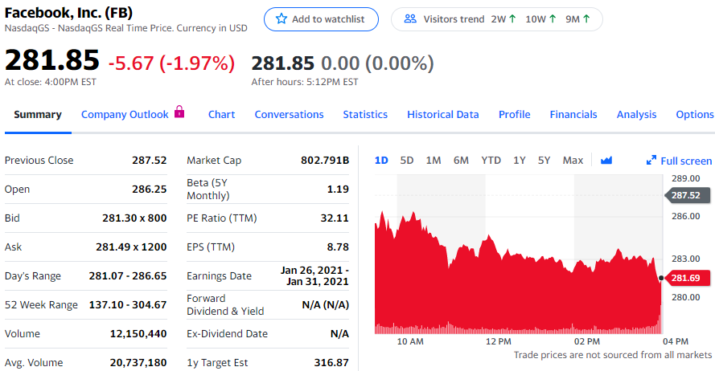Click the green up arrow next to 10W
The height and width of the screenshot is (371, 715).
click(x=554, y=19)
